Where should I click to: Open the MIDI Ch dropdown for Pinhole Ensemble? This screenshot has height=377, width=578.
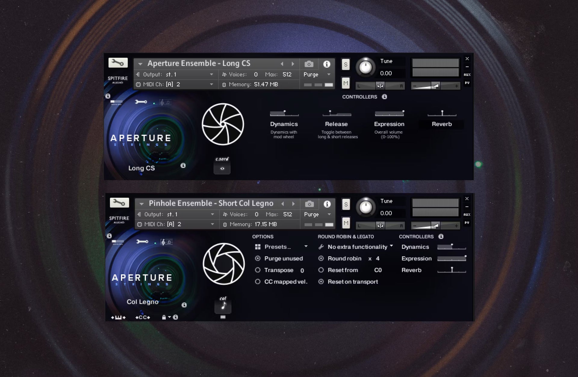coord(212,224)
